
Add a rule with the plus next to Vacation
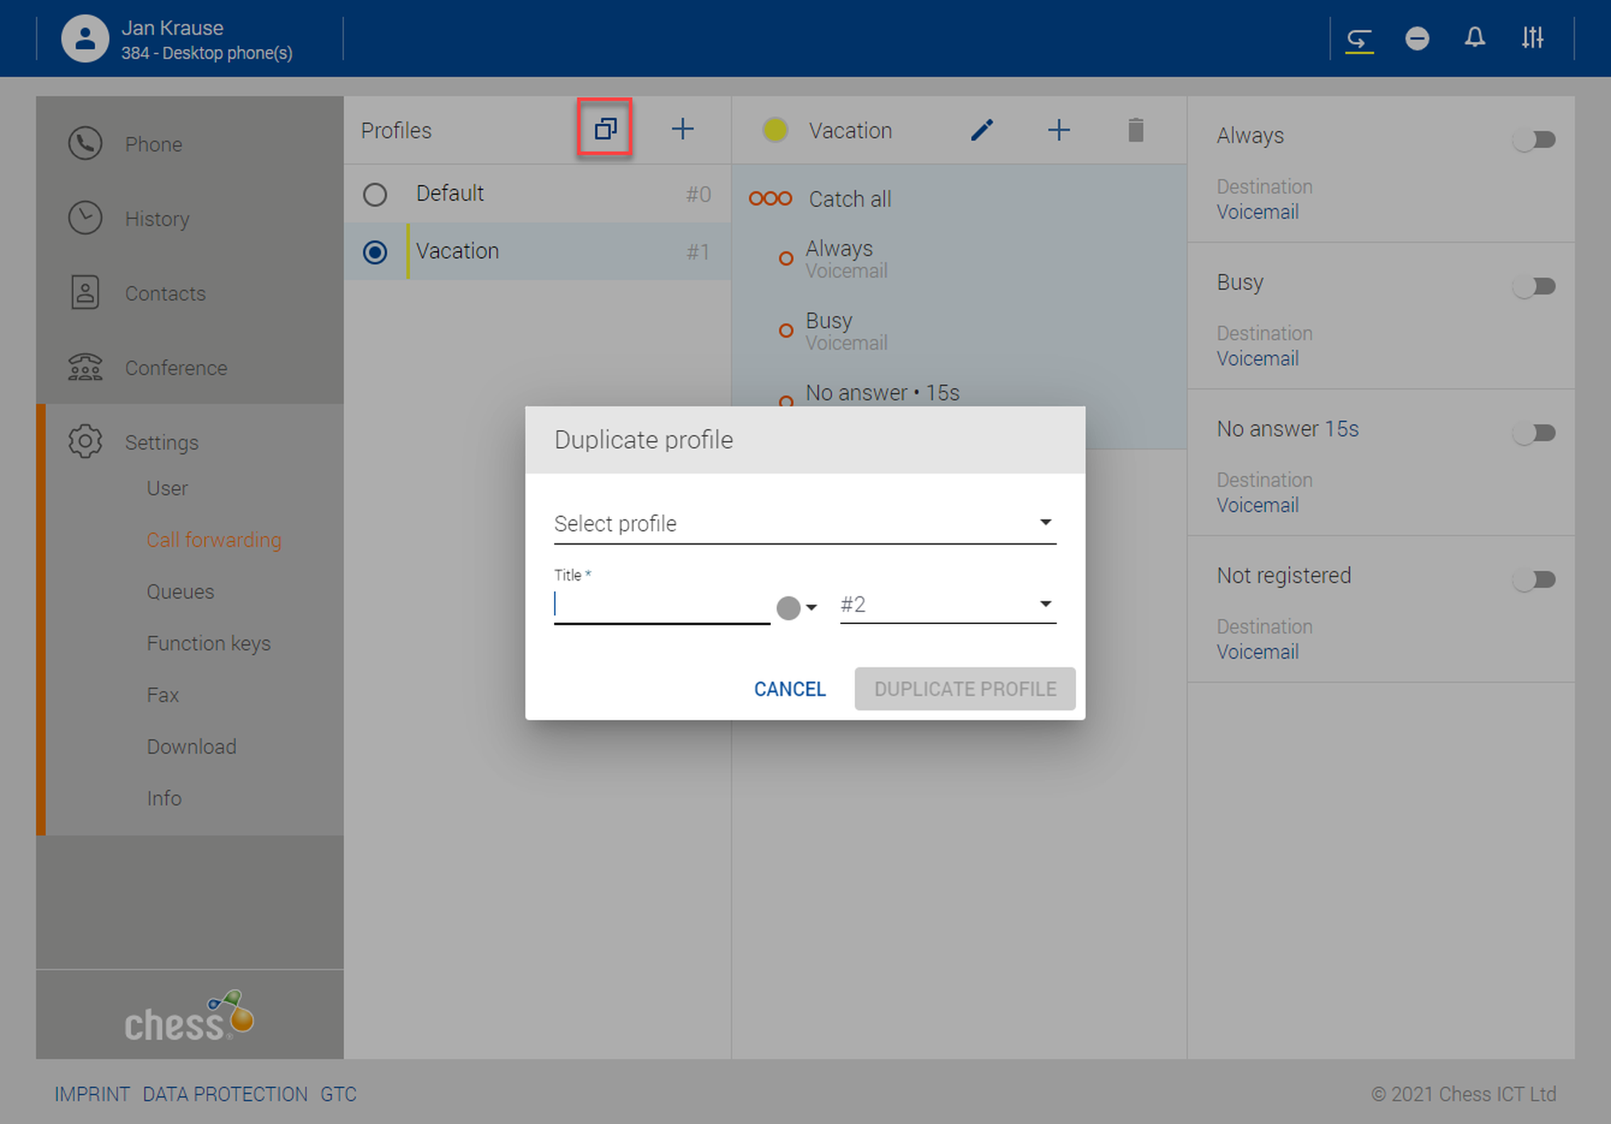point(1058,130)
